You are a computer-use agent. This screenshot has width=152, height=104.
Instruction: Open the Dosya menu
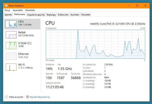click(7, 10)
